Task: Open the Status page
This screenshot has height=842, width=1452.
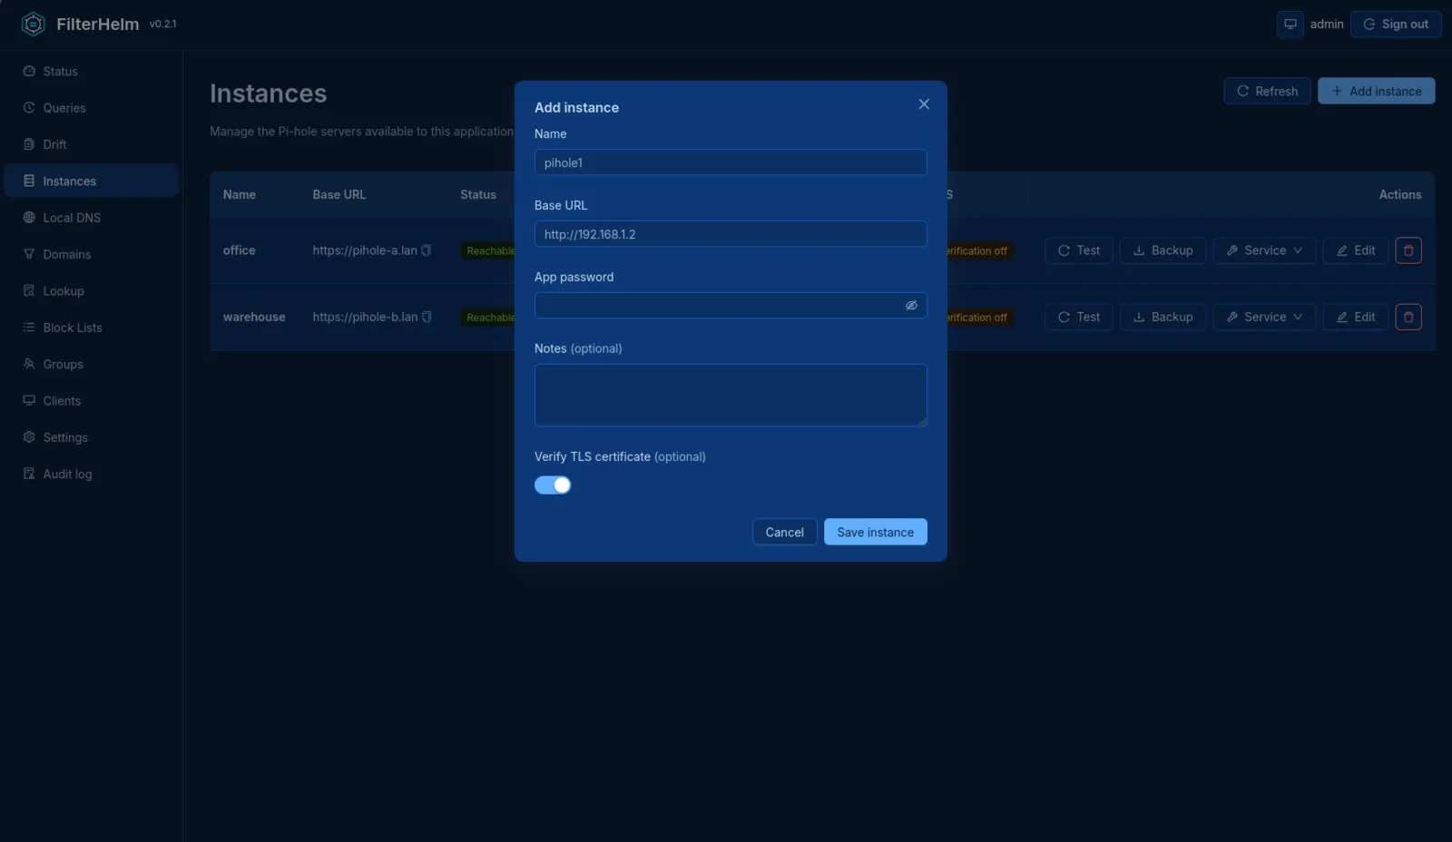Action: point(91,71)
